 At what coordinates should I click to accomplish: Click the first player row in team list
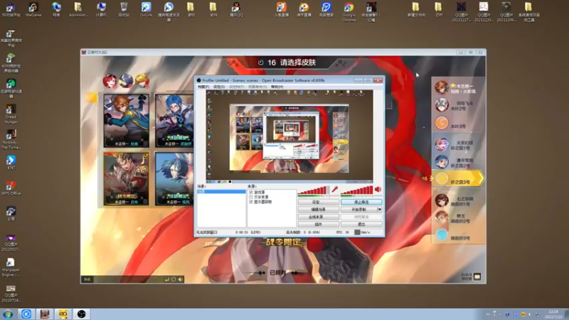click(458, 88)
